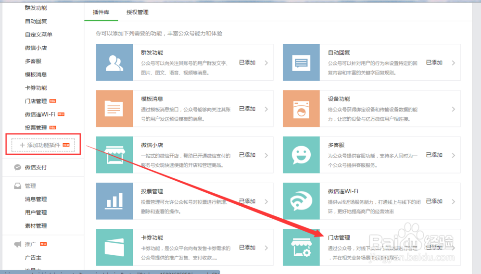This screenshot has width=481, height=274.
Task: Expand the 微信小店 card chevron arrow
Action: tap(266, 155)
